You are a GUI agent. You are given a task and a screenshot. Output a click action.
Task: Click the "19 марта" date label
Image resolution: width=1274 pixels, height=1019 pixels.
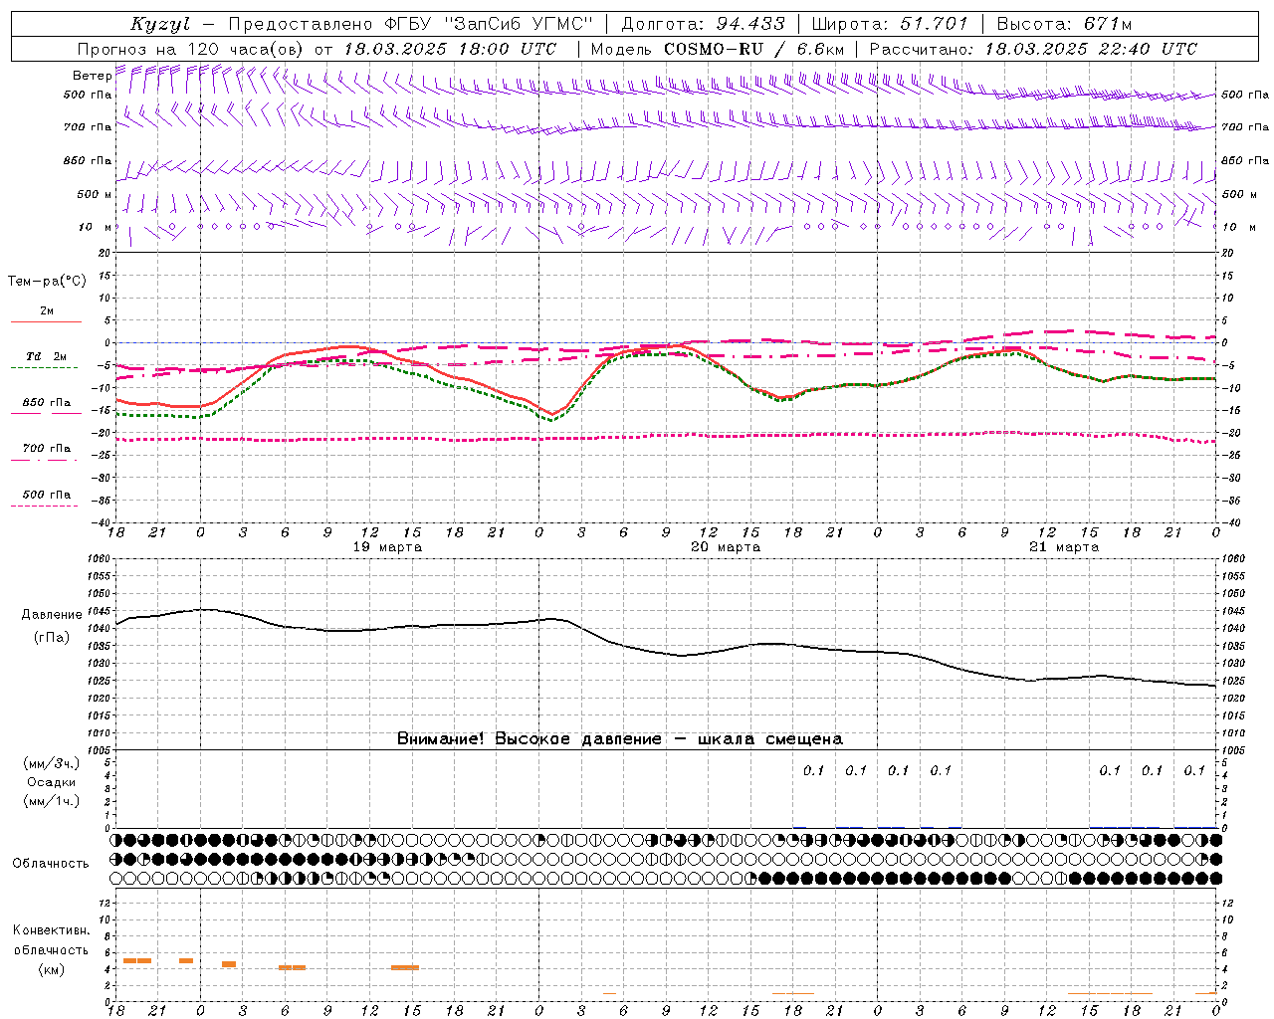(x=388, y=546)
